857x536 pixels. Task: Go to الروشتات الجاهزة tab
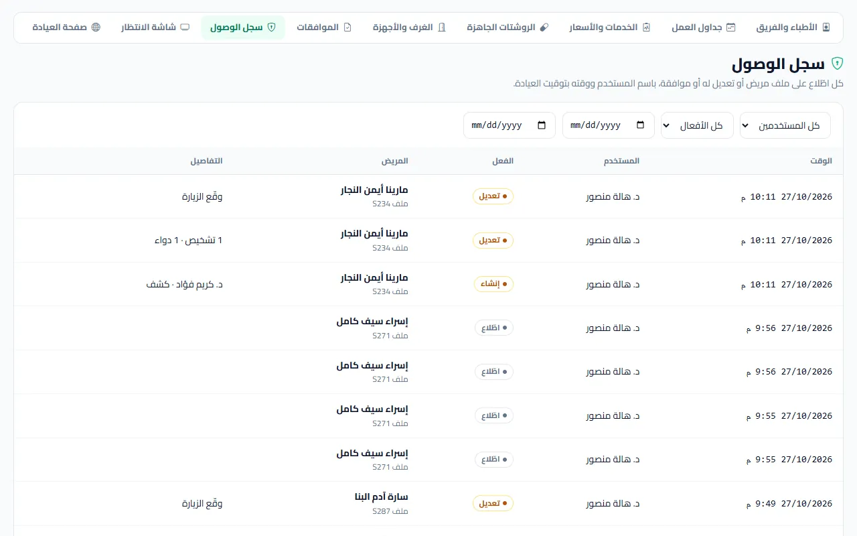pyautogui.click(x=508, y=27)
